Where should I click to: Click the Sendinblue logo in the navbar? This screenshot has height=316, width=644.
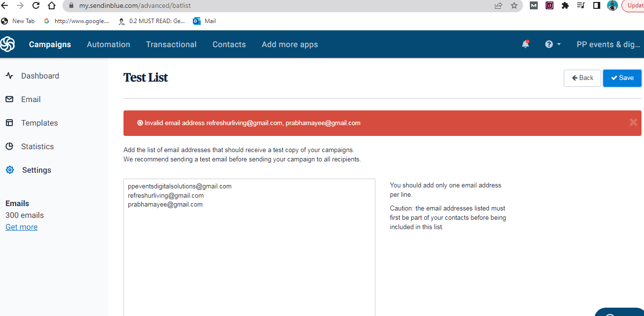point(8,44)
